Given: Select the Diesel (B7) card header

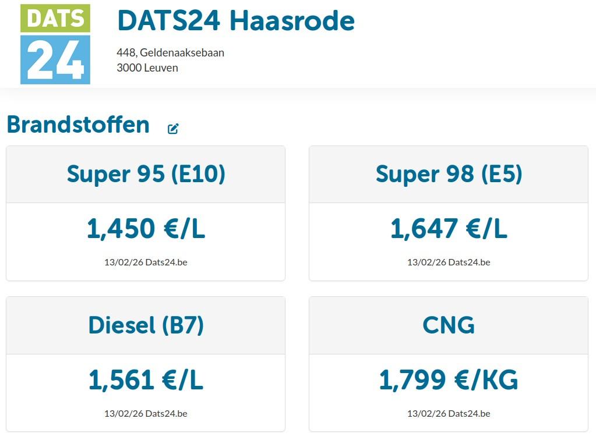Looking at the screenshot, I should (x=146, y=325).
